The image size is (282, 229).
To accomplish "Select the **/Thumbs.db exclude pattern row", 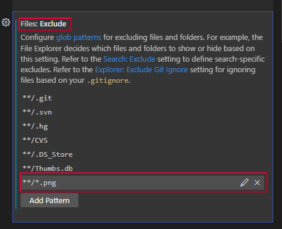I will (x=142, y=169).
